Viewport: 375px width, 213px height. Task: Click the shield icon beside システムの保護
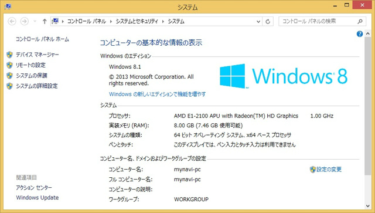(x=9, y=76)
